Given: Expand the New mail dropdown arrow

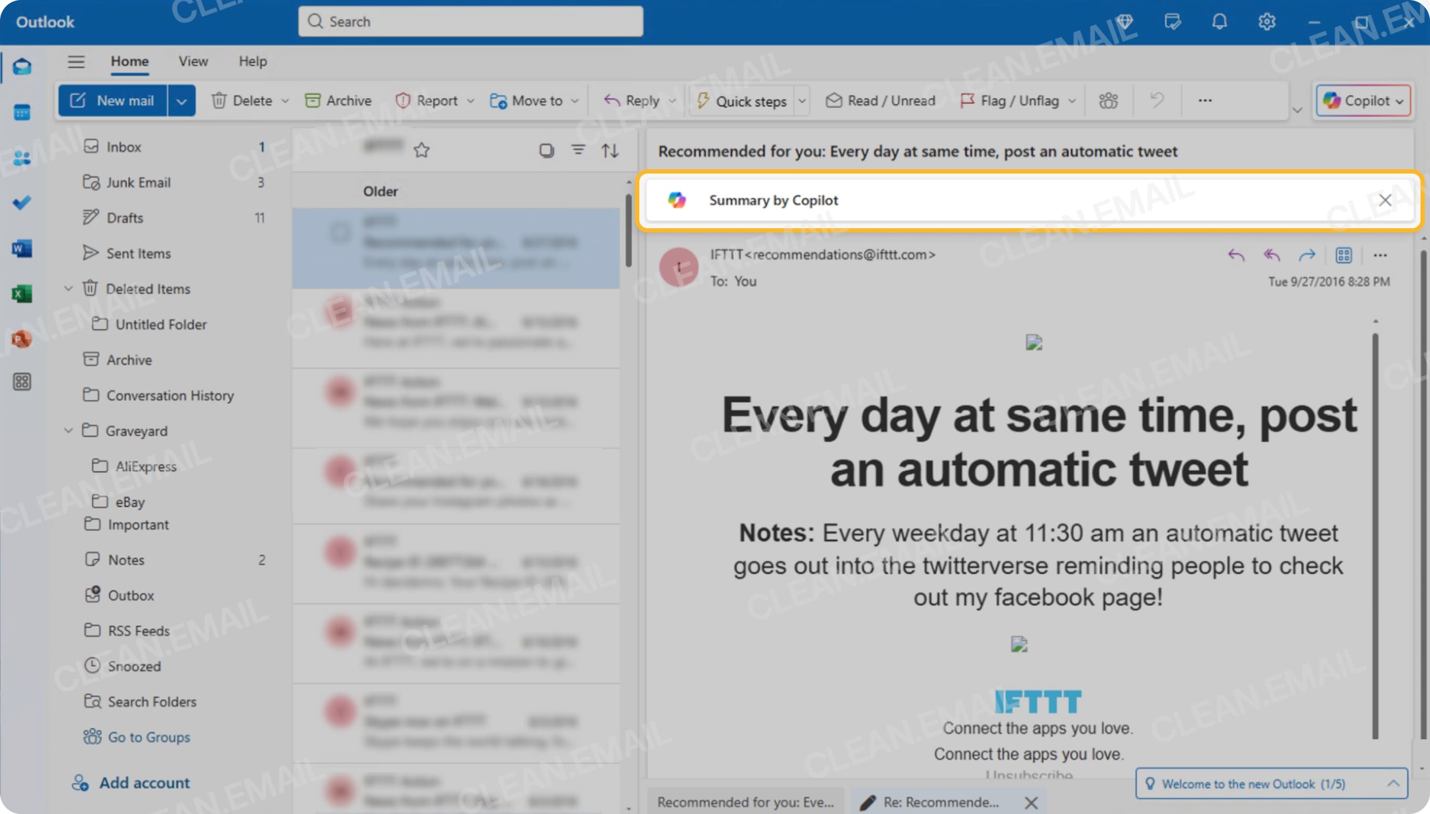Looking at the screenshot, I should click(181, 100).
